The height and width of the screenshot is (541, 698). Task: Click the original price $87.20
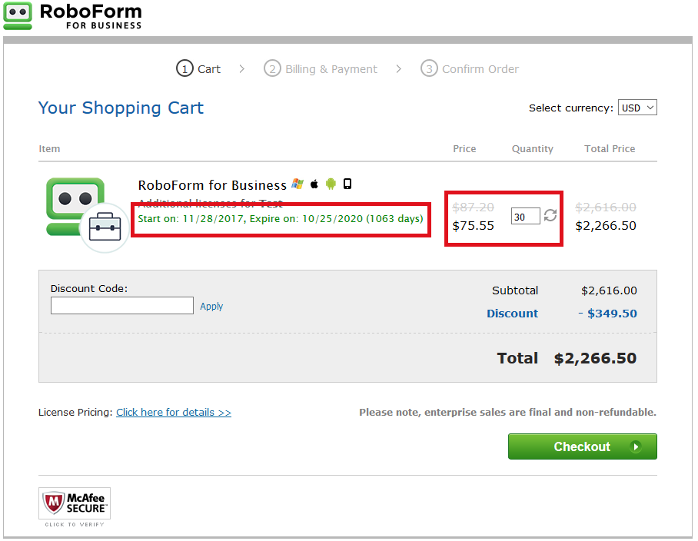point(474,207)
